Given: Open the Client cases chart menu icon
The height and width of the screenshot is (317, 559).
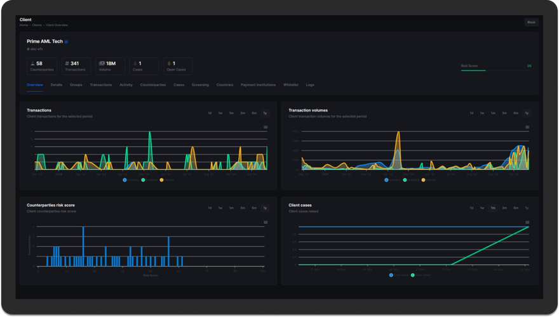Looking at the screenshot, I should [527, 223].
